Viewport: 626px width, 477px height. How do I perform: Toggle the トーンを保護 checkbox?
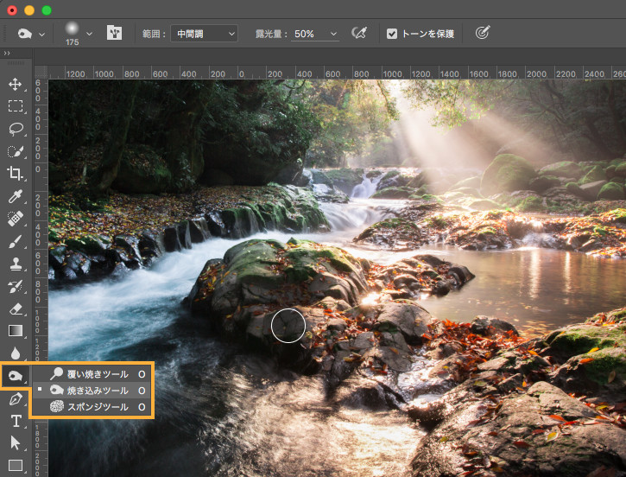pos(392,34)
